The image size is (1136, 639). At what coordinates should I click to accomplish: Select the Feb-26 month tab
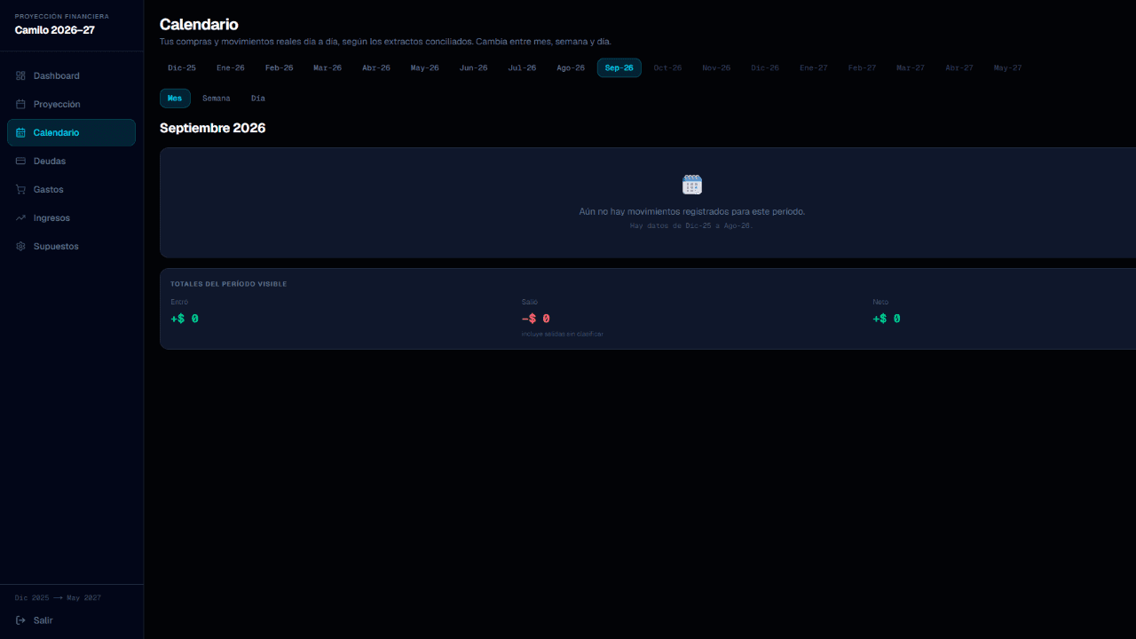[279, 67]
